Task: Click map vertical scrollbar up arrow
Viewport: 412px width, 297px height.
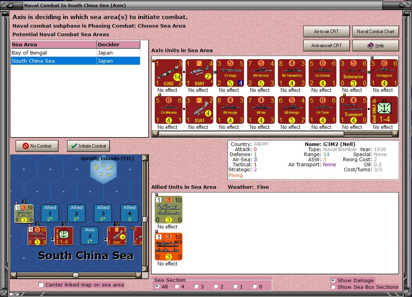Action: coord(145,157)
